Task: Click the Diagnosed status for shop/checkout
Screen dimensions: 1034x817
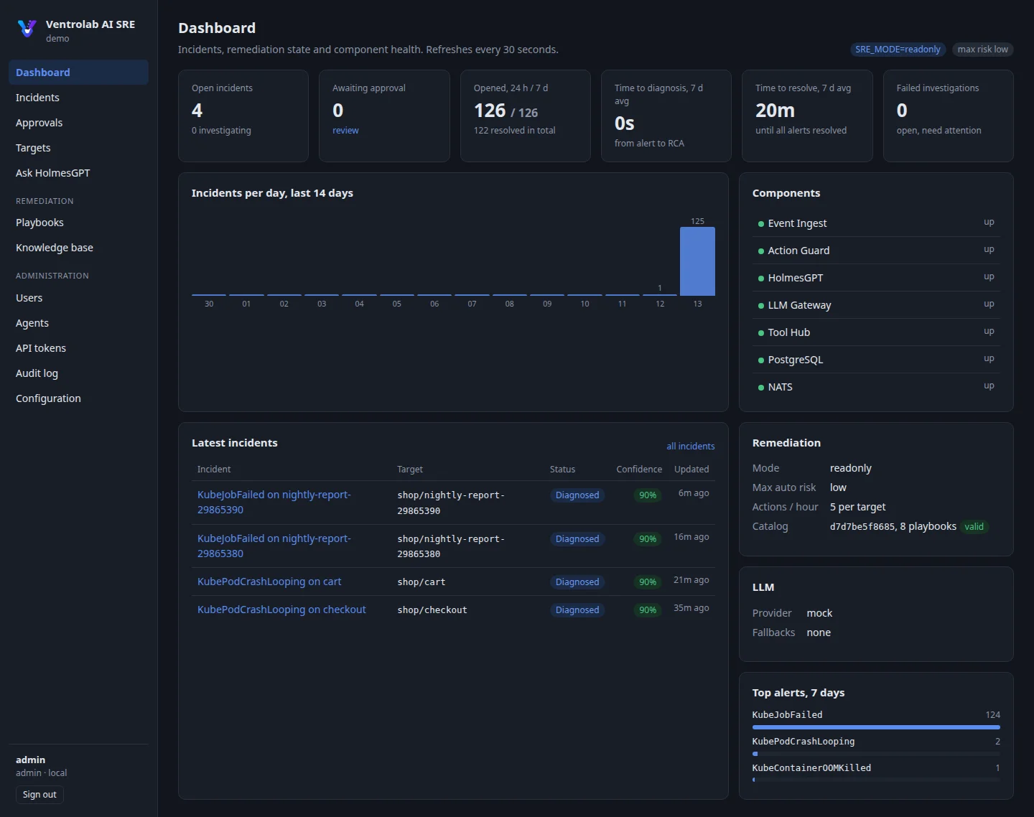Action: (x=577, y=610)
